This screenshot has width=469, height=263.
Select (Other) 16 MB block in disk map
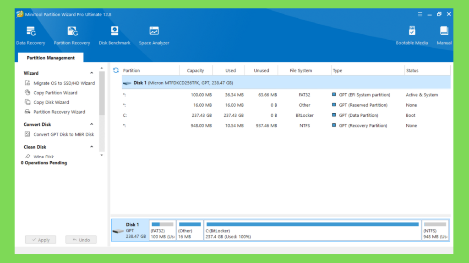coord(190,230)
